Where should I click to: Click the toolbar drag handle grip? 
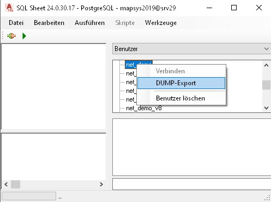(3, 35)
